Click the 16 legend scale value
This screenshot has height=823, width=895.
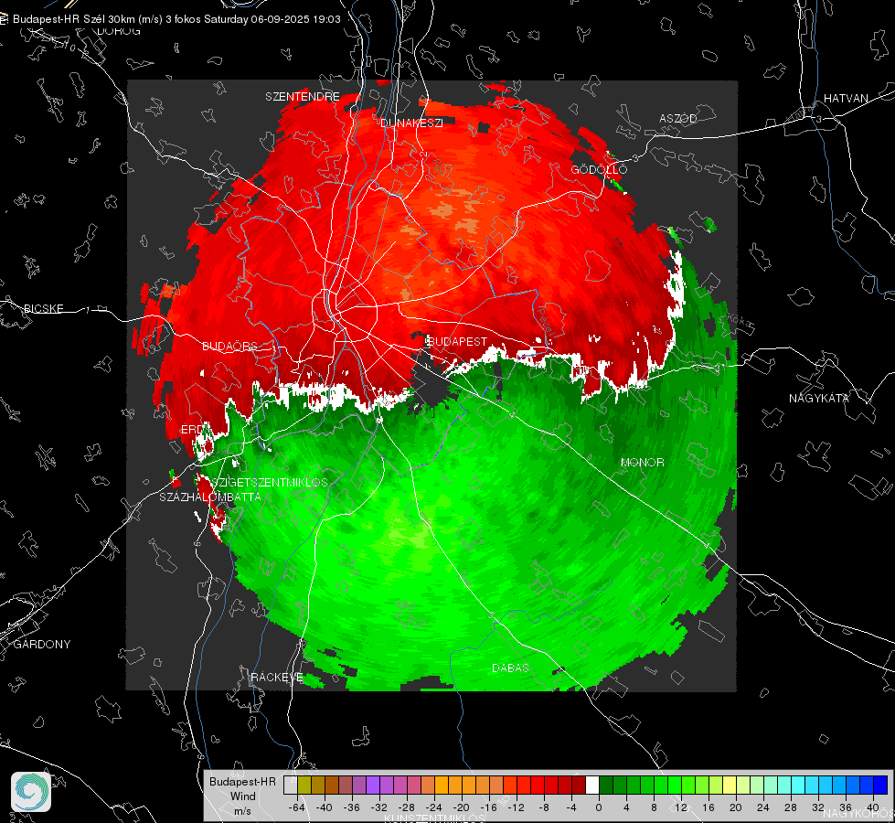(709, 807)
